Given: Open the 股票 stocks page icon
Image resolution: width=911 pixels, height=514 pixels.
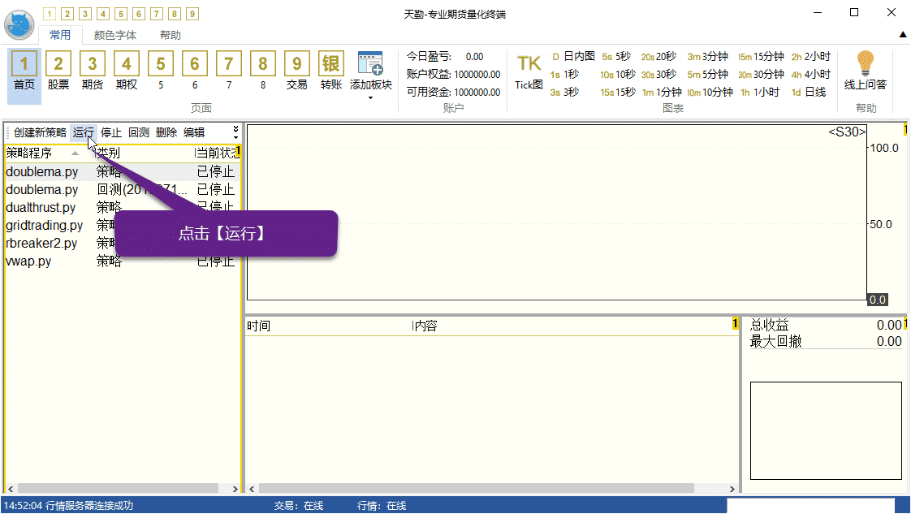Looking at the screenshot, I should [x=58, y=71].
